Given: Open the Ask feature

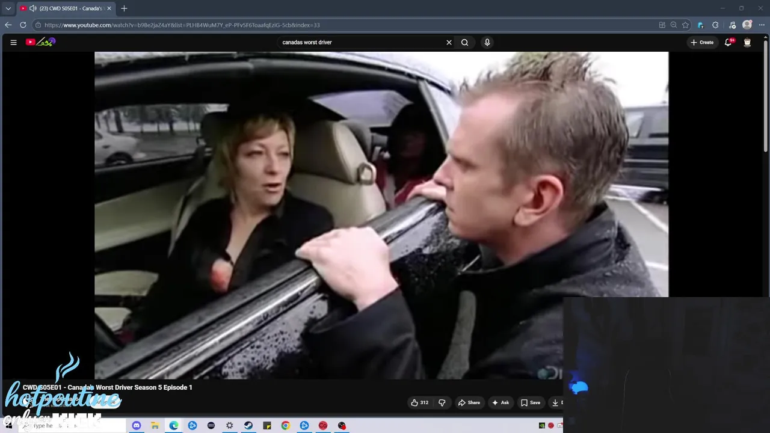Looking at the screenshot, I should click(500, 402).
